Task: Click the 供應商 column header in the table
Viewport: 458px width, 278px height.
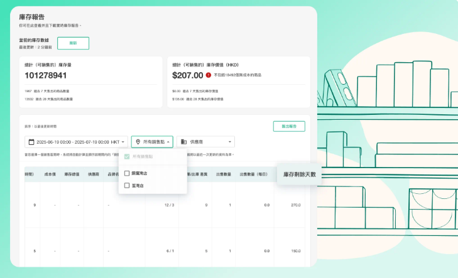Action: (94, 174)
